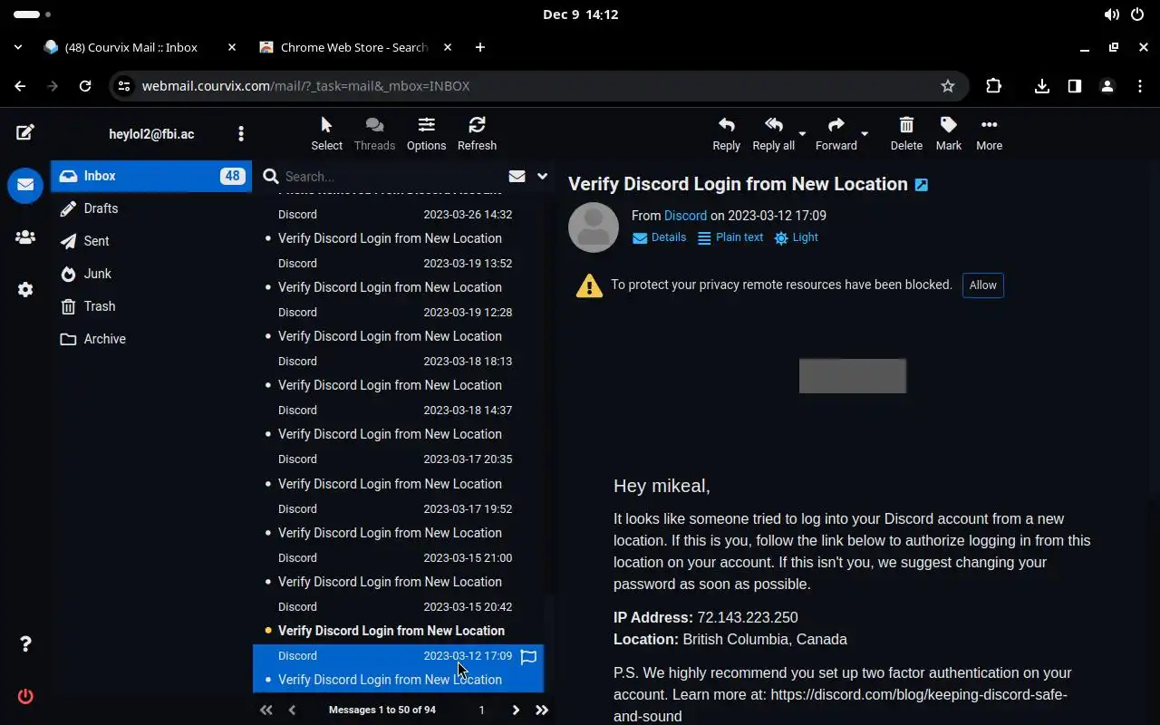The height and width of the screenshot is (725, 1160).
Task: Click the Threads toolbar button
Action: click(374, 133)
